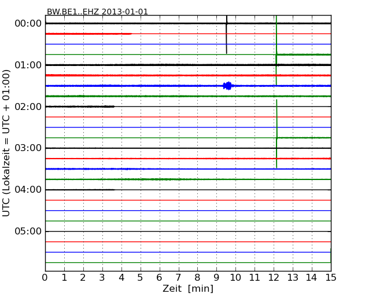This screenshot has width=376, height=301.
Task: Click the x-axis tick label 3
Action: pyautogui.click(x=102, y=278)
